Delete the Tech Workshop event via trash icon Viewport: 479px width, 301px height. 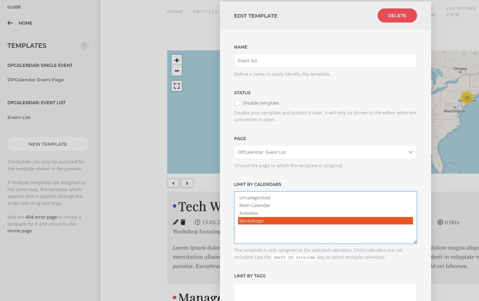pyautogui.click(x=183, y=222)
